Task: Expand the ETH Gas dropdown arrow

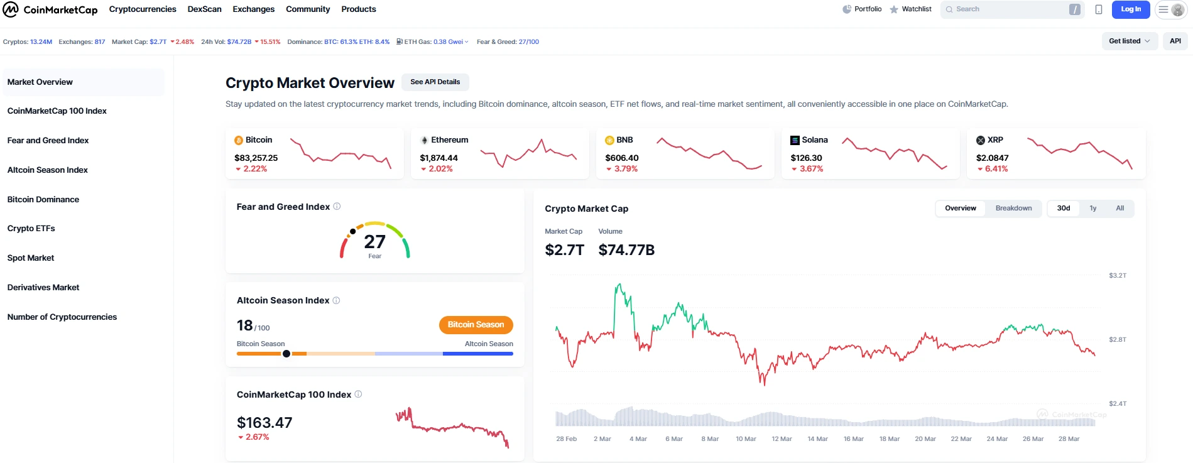Action: (466, 42)
